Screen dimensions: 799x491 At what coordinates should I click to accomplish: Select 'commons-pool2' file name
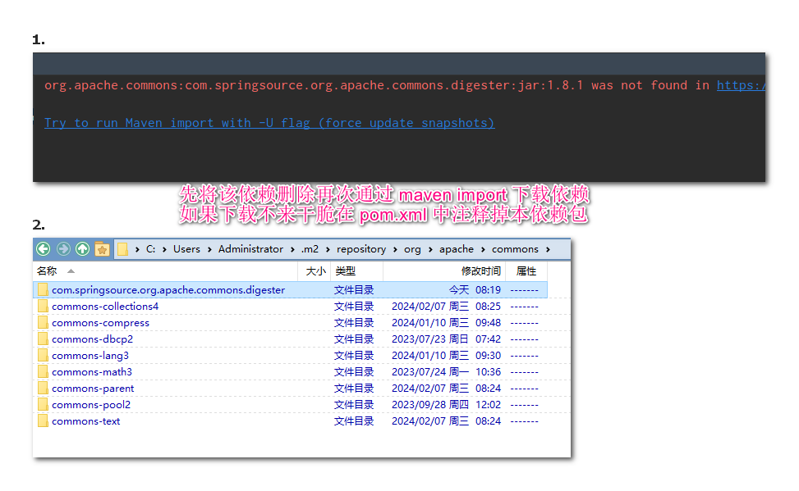(x=91, y=405)
